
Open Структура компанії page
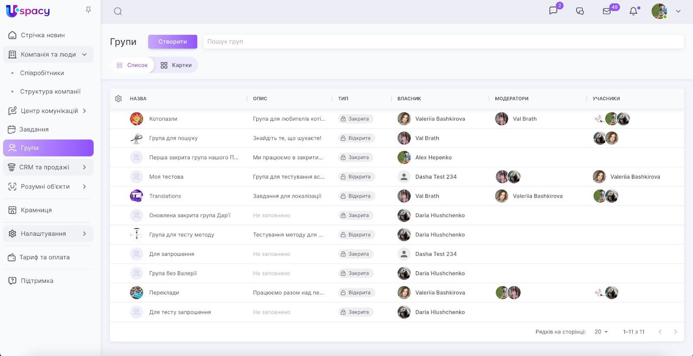50,92
